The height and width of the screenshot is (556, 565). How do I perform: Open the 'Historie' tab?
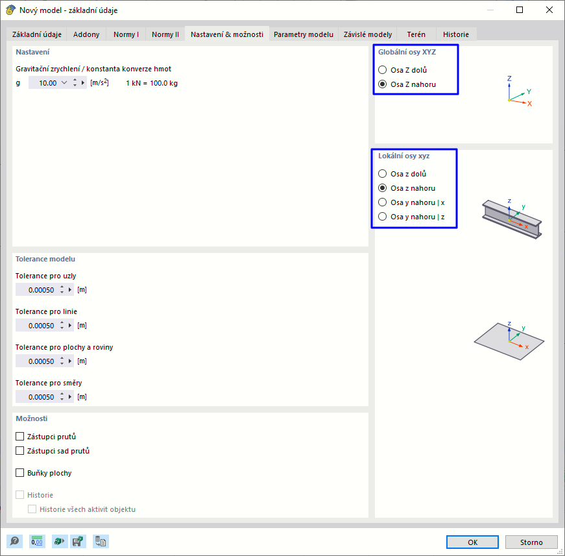coord(456,34)
